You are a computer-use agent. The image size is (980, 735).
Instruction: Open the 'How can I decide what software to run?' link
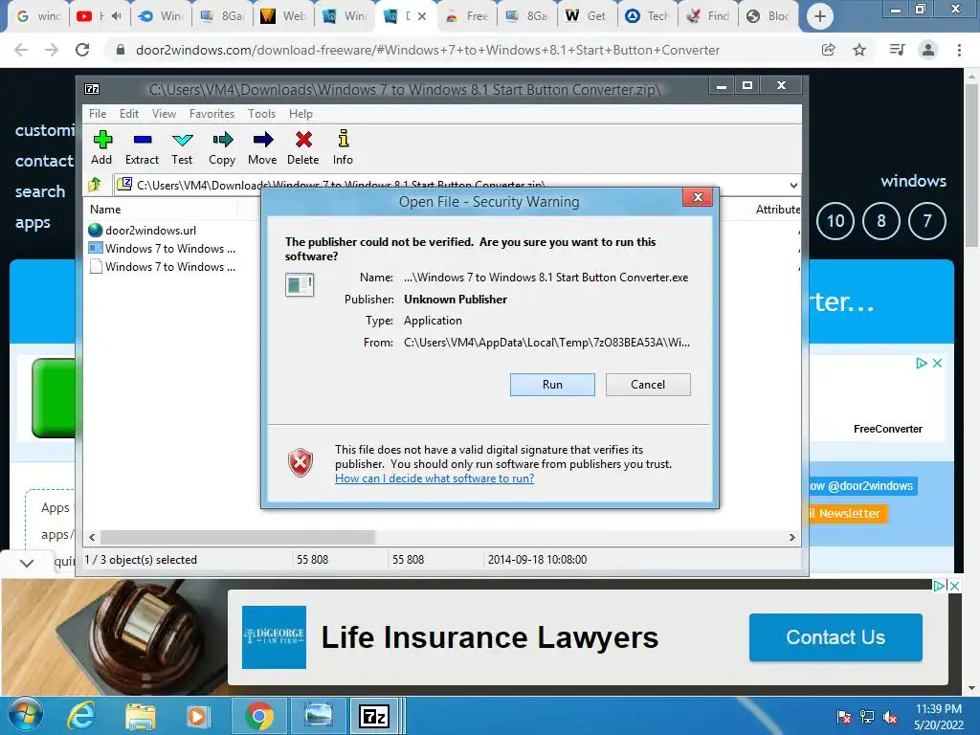point(434,479)
